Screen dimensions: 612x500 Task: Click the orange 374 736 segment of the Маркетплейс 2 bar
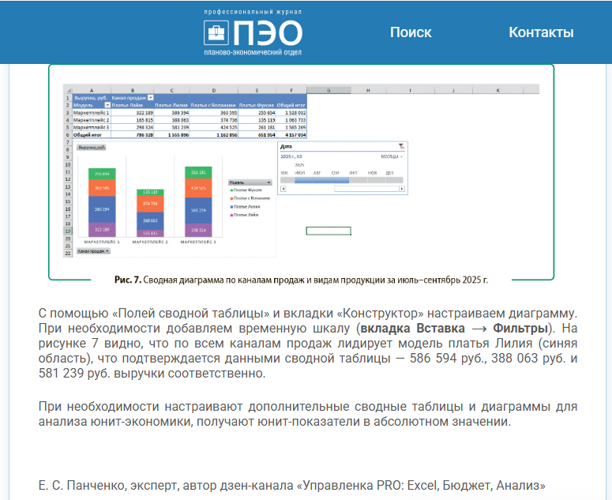coord(150,204)
